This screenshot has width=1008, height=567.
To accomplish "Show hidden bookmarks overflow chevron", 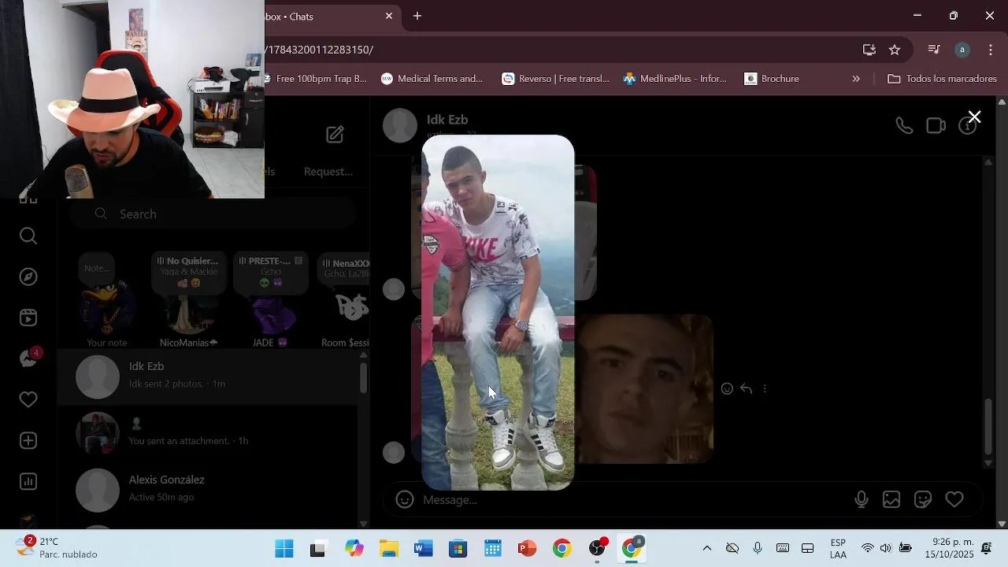I will (856, 79).
